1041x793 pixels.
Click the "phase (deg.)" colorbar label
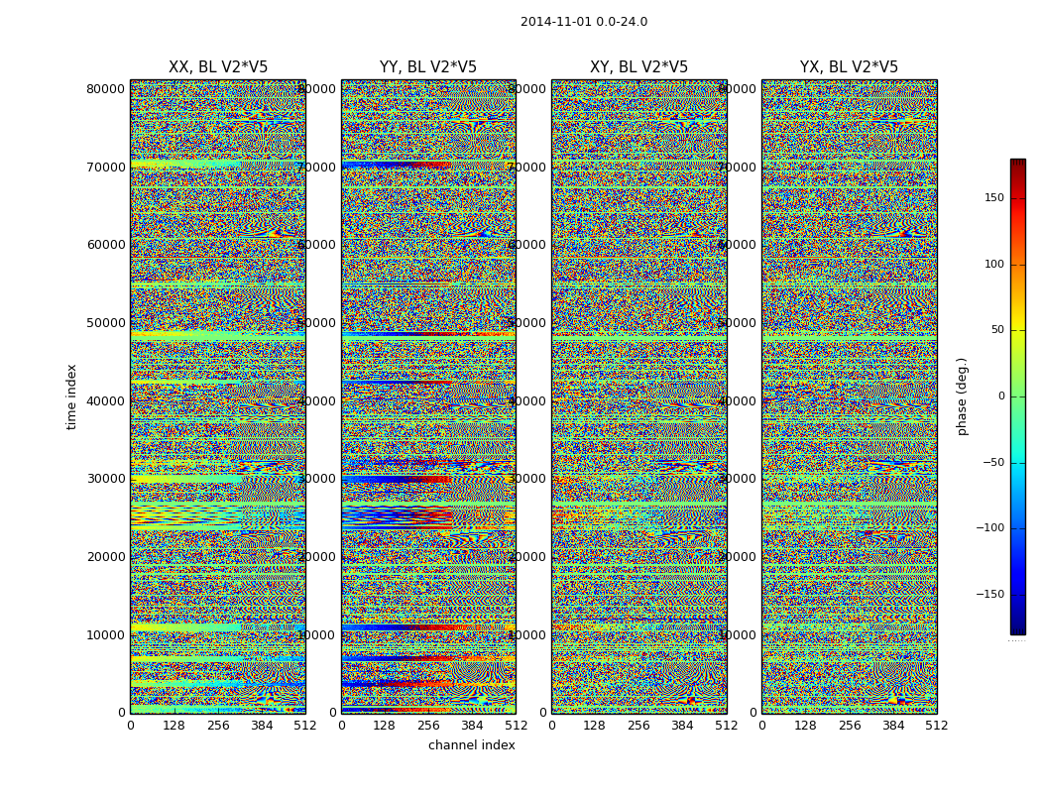tap(962, 396)
